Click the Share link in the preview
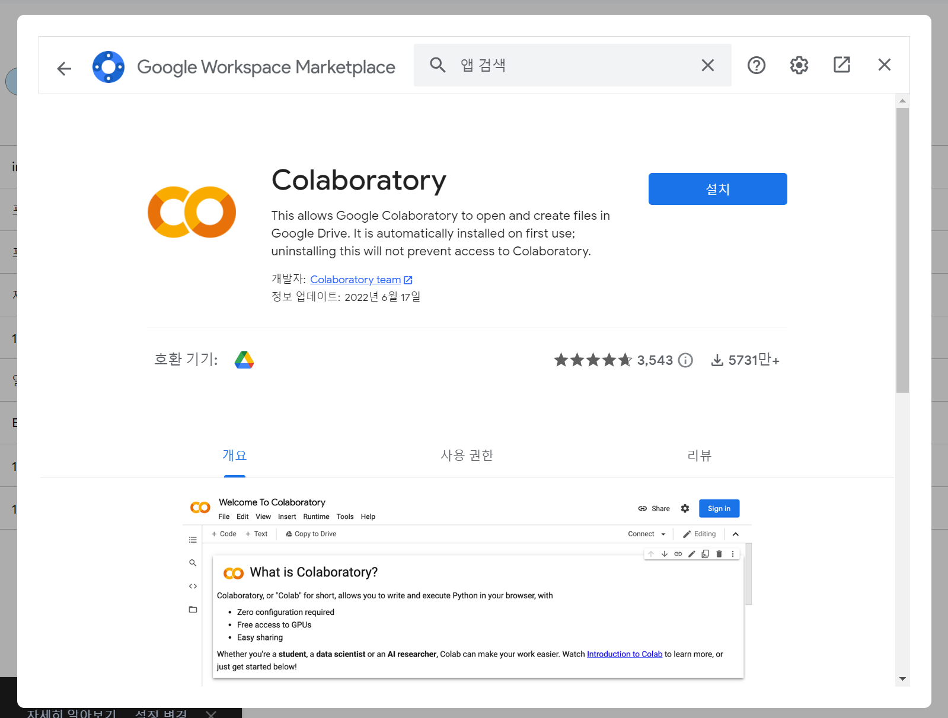 654,508
